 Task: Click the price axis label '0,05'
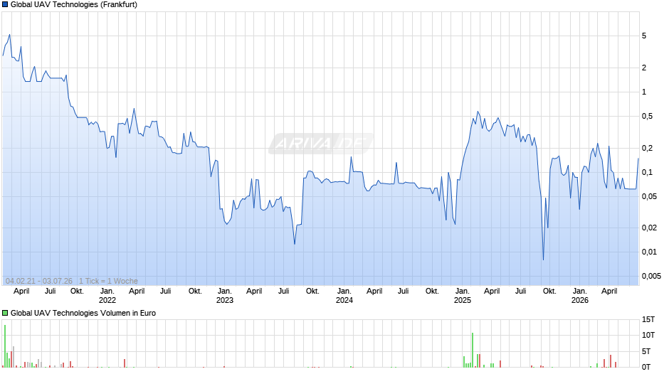pos(649,196)
